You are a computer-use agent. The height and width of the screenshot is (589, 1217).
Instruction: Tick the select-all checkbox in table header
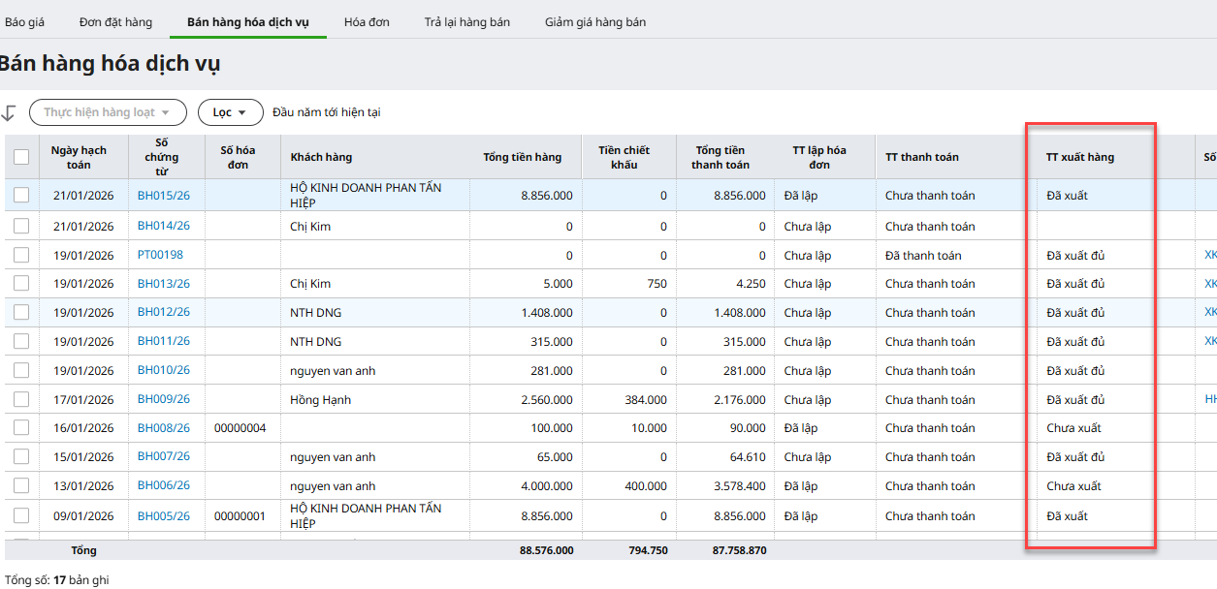point(21,157)
